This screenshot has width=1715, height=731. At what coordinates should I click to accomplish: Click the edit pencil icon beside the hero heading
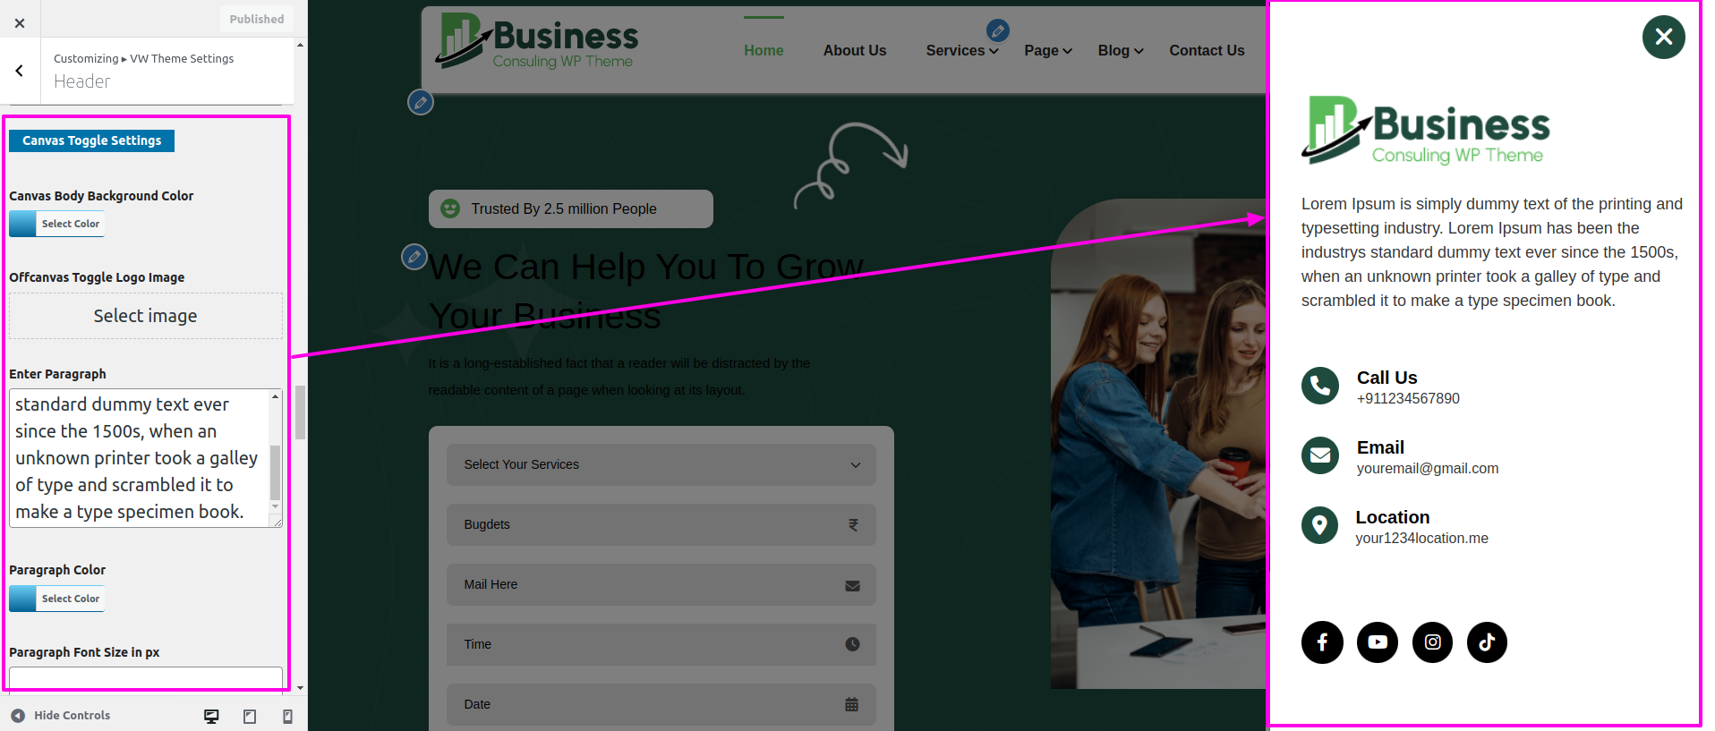tap(414, 257)
